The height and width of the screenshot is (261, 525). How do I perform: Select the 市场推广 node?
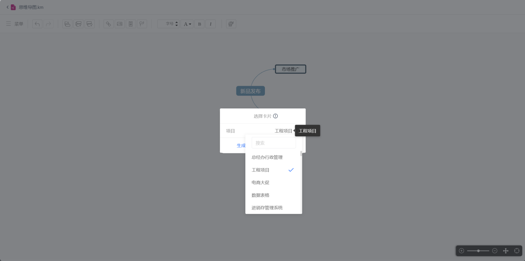[x=290, y=69]
